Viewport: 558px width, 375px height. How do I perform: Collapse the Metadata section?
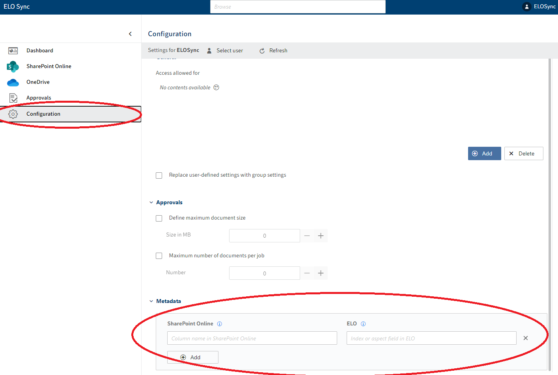tap(151, 301)
